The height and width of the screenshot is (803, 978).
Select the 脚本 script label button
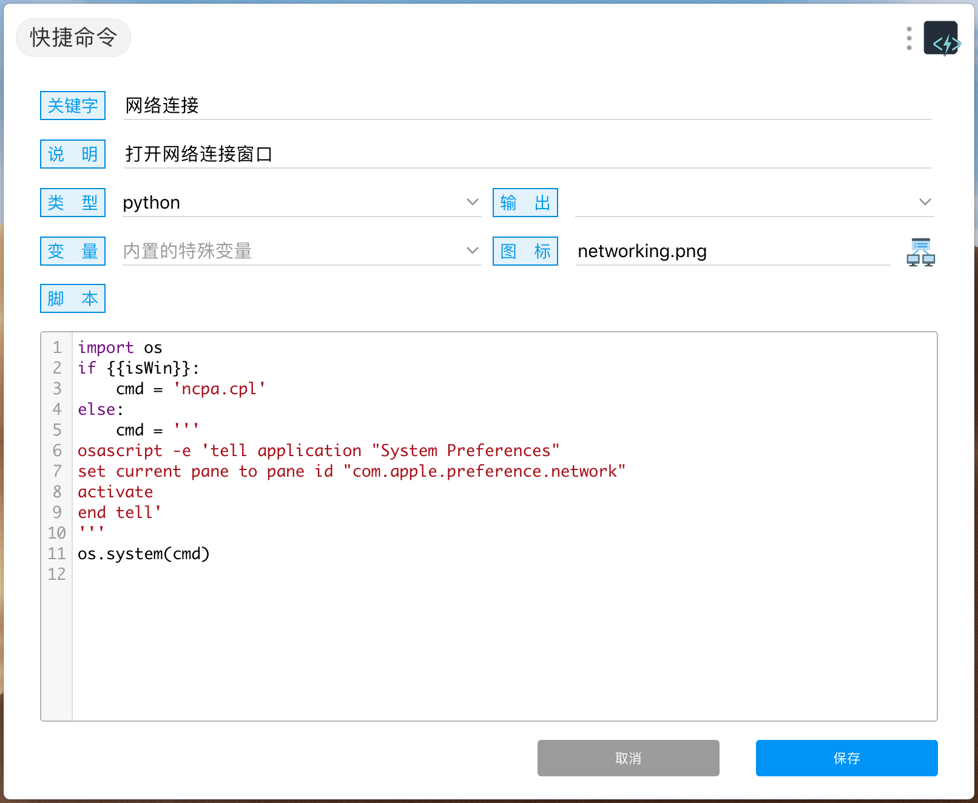coord(72,298)
